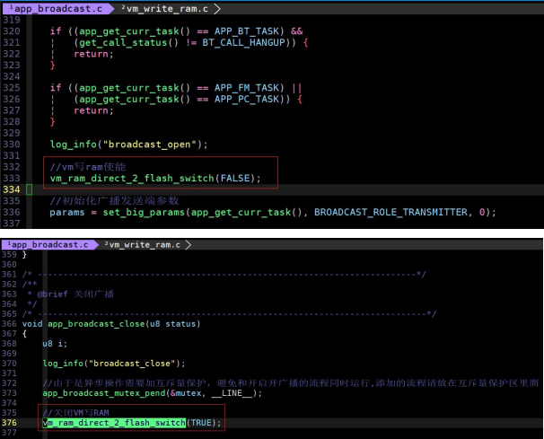544x439 pixels.
Task: Open vm_write_ram.c tab in bottom editor
Action: 145,245
